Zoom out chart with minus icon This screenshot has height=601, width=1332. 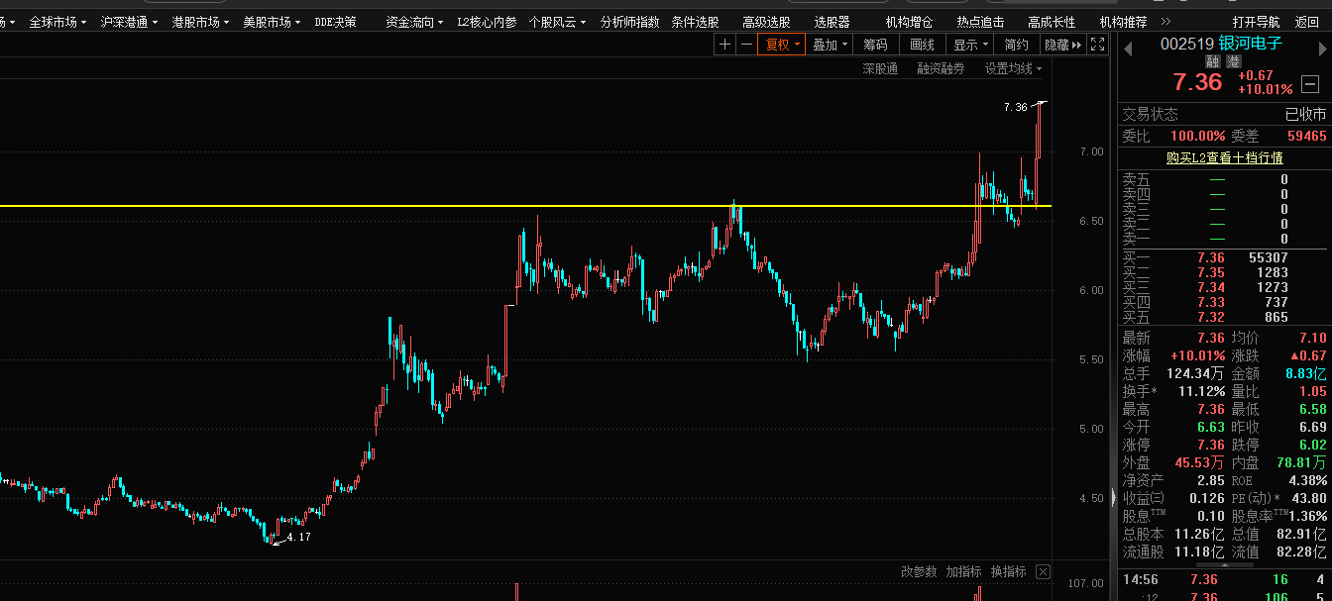pos(746,45)
